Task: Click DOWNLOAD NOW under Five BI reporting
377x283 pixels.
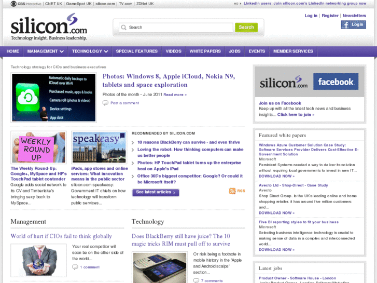Action: [276, 250]
